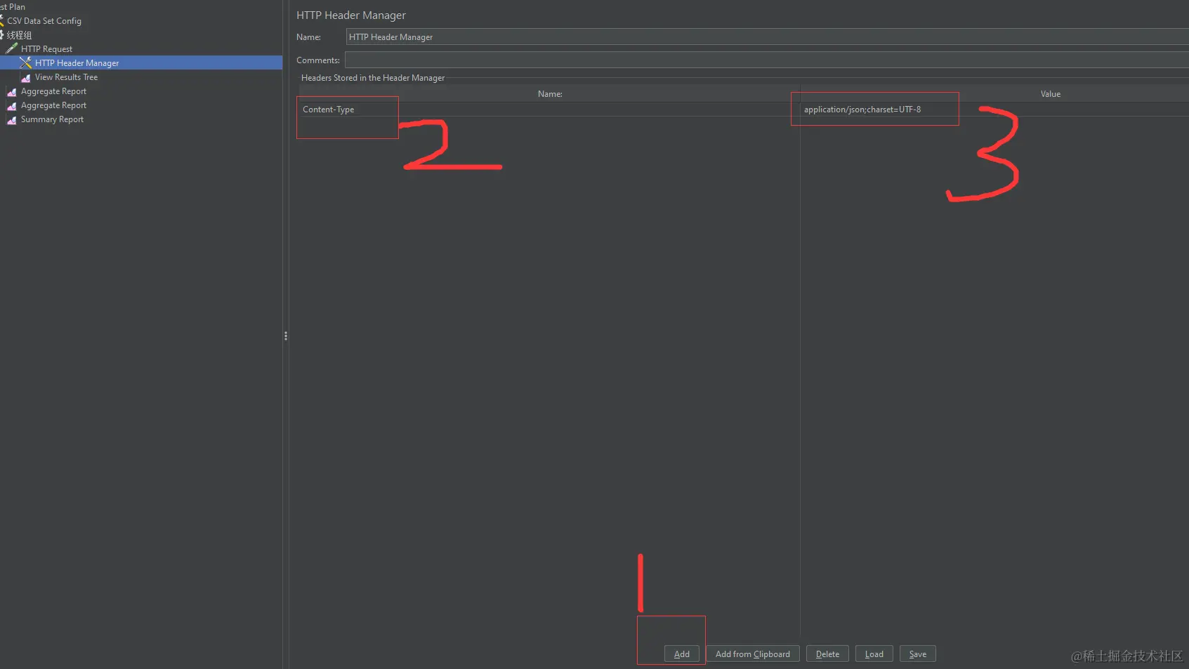Click the first Aggregate Report icon
This screenshot has width=1189, height=669.
coord(11,91)
